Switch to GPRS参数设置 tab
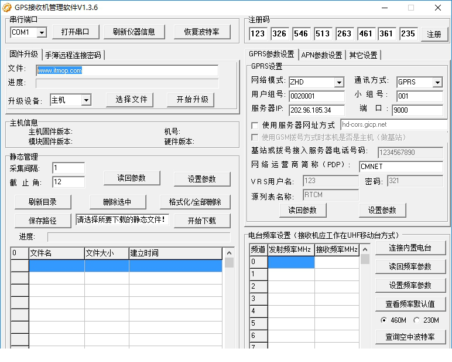Screen dimensions: 452x362 [x=271, y=54]
